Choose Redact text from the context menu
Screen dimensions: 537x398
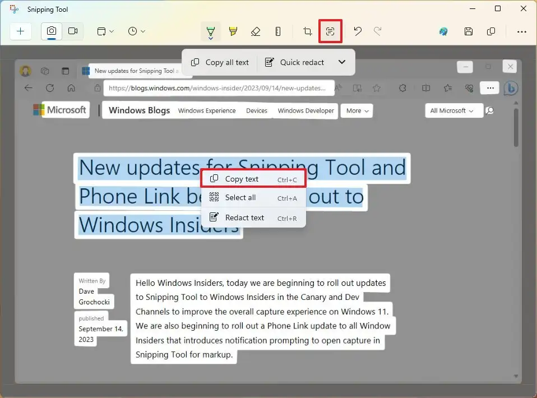pos(244,217)
